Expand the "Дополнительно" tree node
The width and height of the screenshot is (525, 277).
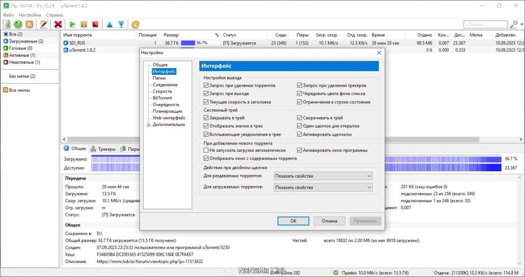point(148,125)
